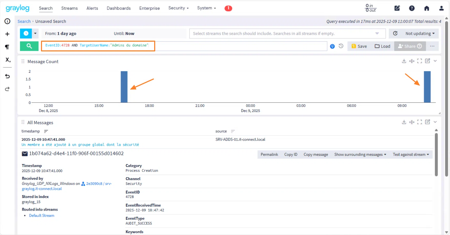Image resolution: width=450 pixels, height=235 pixels.
Task: Download the Message Count widget data
Action: (404, 61)
